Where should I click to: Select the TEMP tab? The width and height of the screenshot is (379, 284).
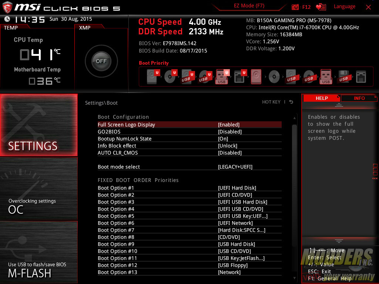11,28
